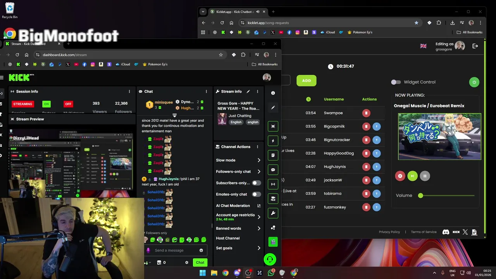Open Chat panel three-dot menu
Image resolution: width=496 pixels, height=279 pixels.
(x=206, y=91)
